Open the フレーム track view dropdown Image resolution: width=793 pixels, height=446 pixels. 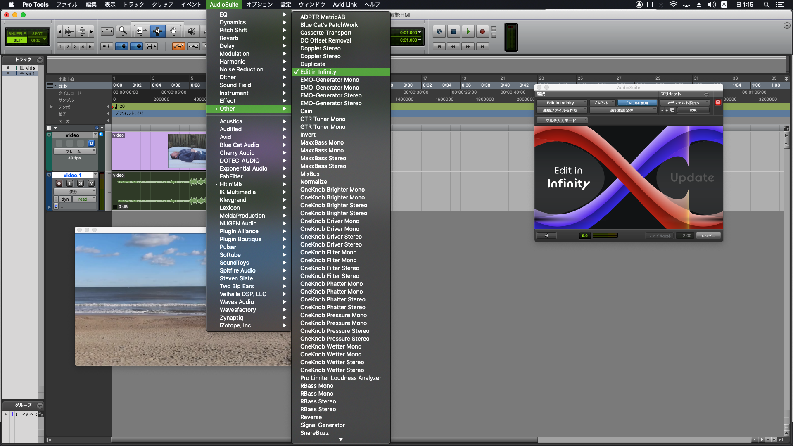[75, 152]
